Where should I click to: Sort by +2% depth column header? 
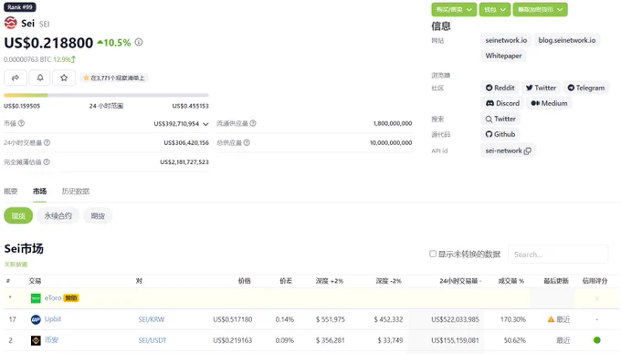[330, 281]
